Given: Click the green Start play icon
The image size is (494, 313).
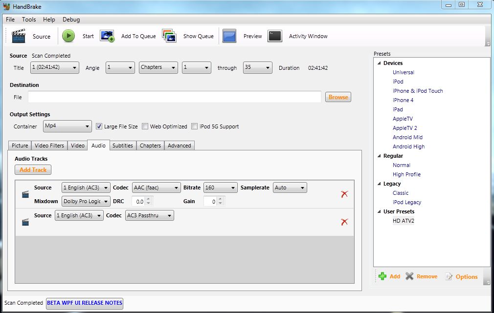Looking at the screenshot, I should (x=68, y=36).
